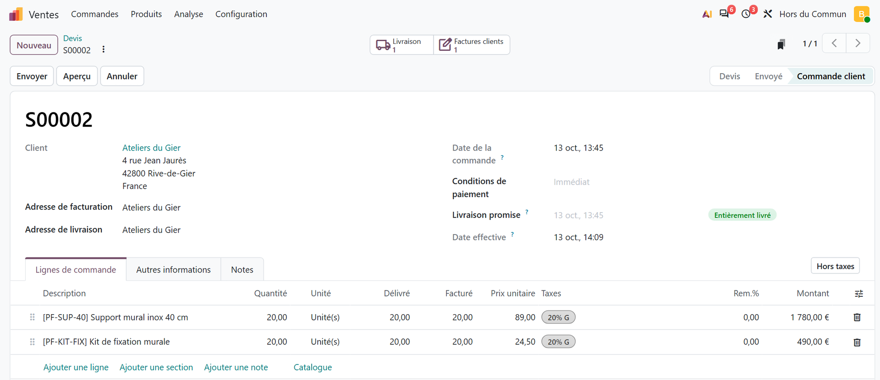Go back via the Devis breadcrumb
880x380 pixels.
tap(72, 38)
